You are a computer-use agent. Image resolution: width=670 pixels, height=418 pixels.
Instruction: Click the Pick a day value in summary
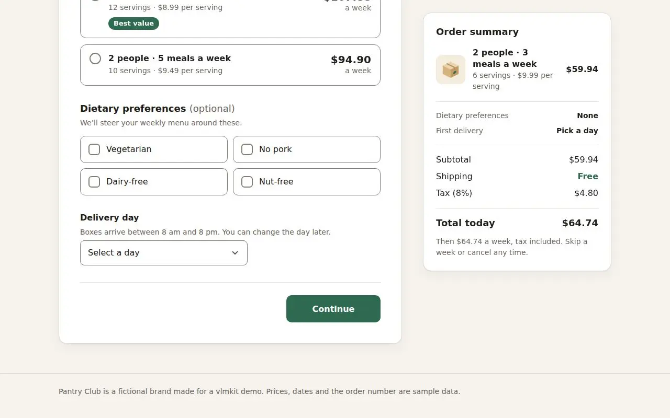coord(577,131)
